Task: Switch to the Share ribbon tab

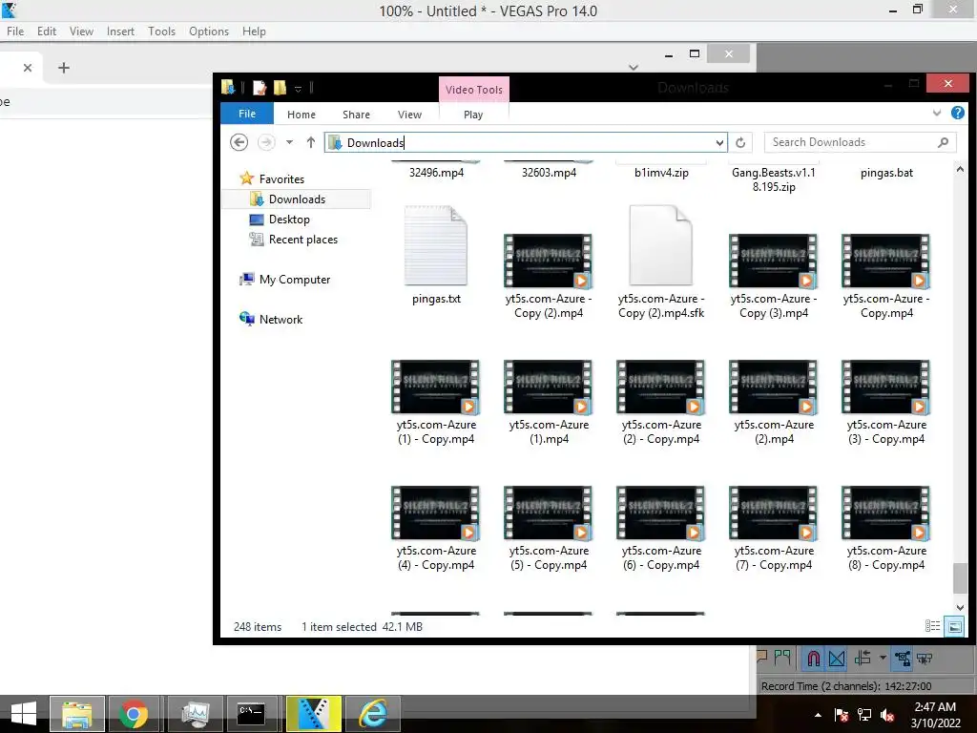Action: (357, 115)
